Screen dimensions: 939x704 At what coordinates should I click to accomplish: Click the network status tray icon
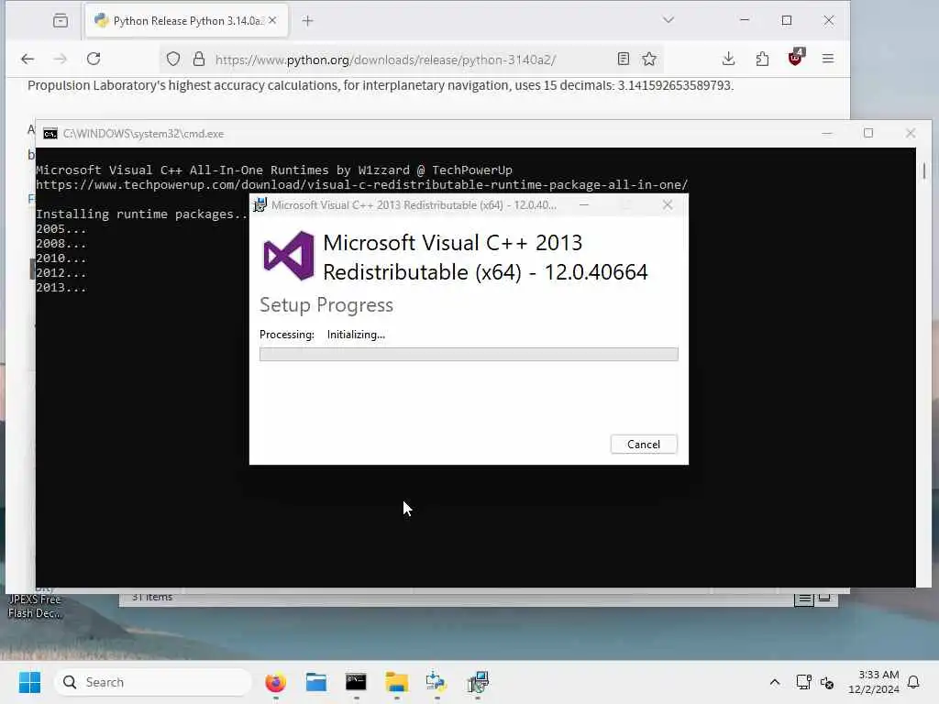(x=803, y=682)
